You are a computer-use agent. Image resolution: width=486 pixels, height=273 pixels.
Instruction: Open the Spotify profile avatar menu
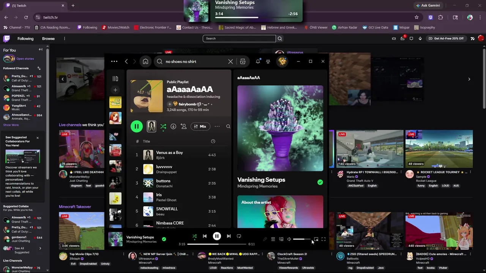282,61
